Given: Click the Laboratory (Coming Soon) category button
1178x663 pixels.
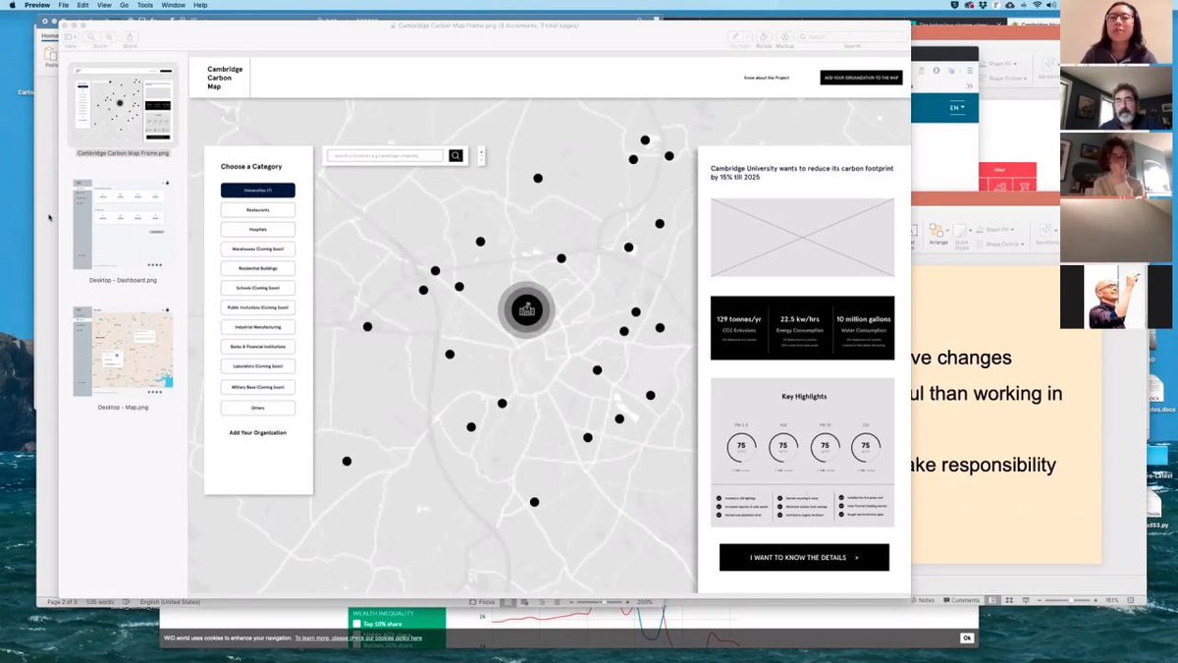Looking at the screenshot, I should click(x=258, y=366).
